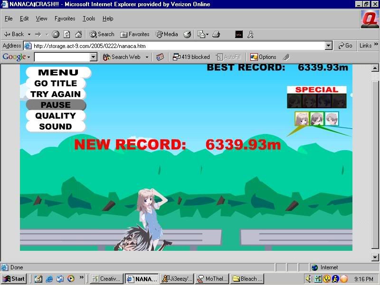
Task: Open the Edit menu
Action: coord(24,19)
